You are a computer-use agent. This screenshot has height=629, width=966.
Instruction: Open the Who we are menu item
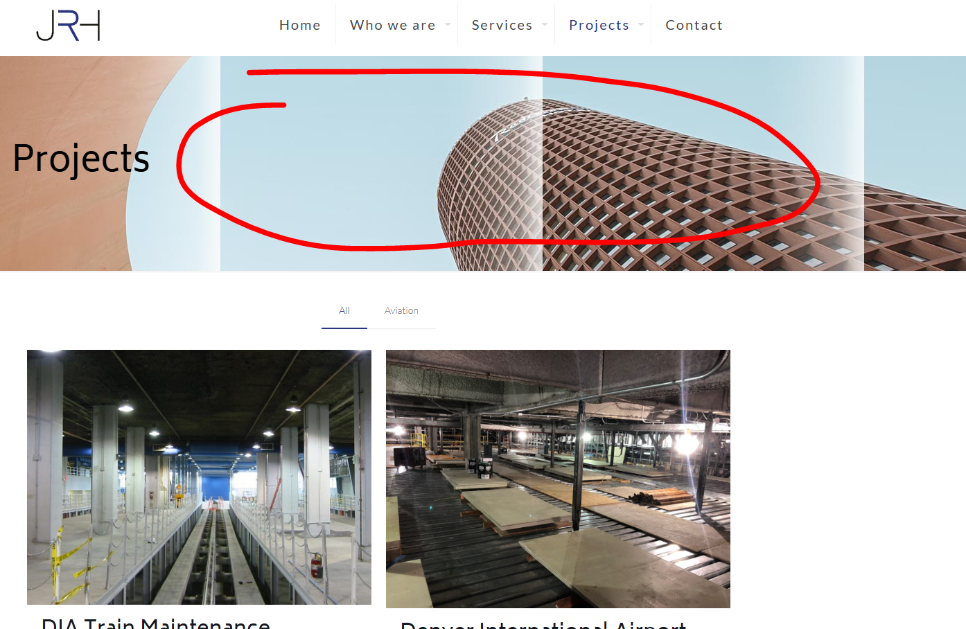[x=392, y=25]
